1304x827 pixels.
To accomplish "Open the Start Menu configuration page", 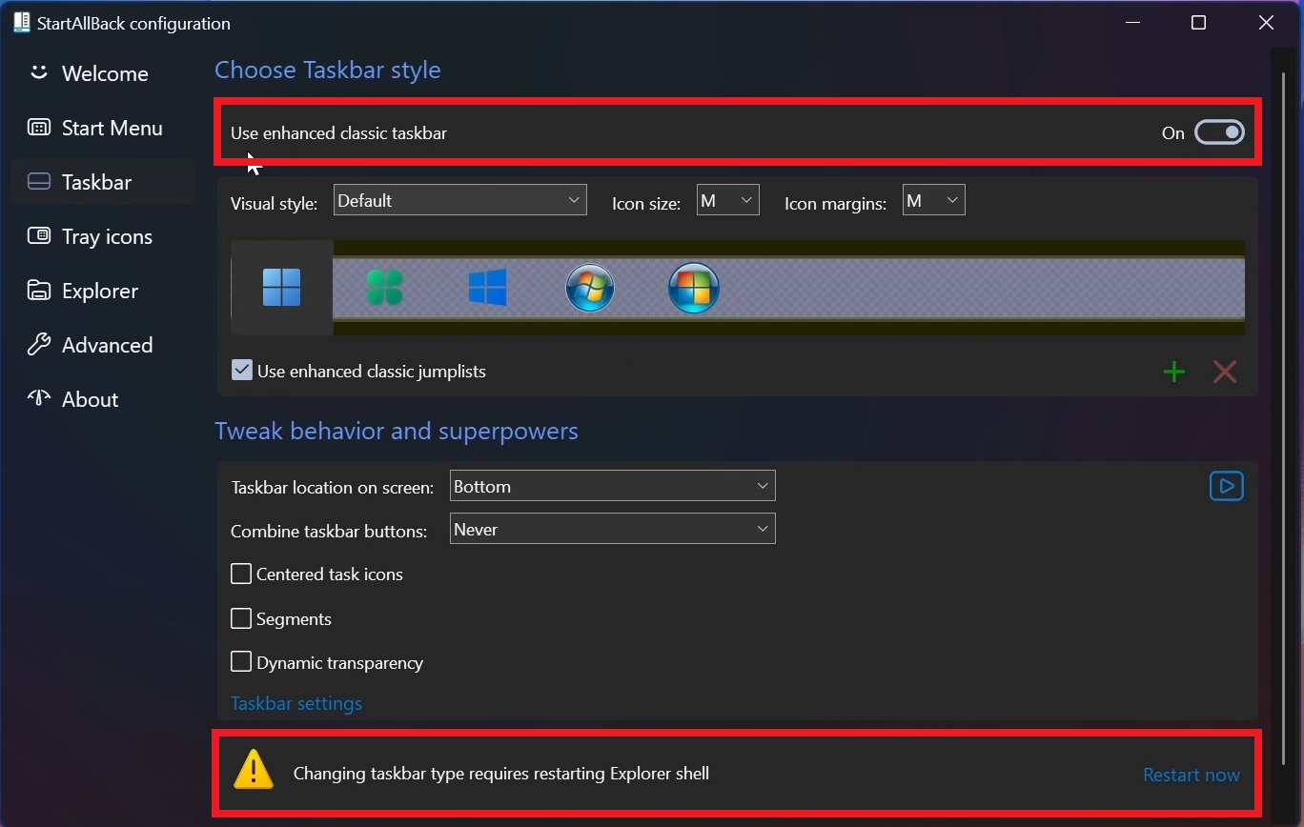I will coord(111,127).
